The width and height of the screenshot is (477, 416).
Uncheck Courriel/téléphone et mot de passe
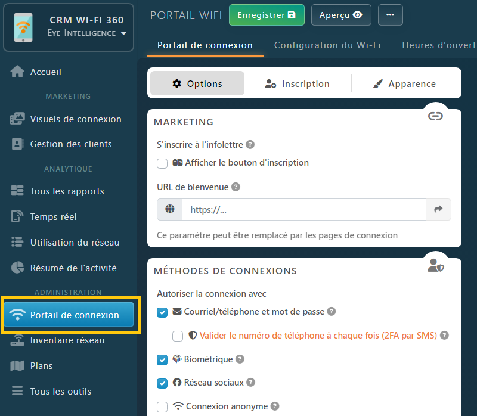click(x=162, y=312)
